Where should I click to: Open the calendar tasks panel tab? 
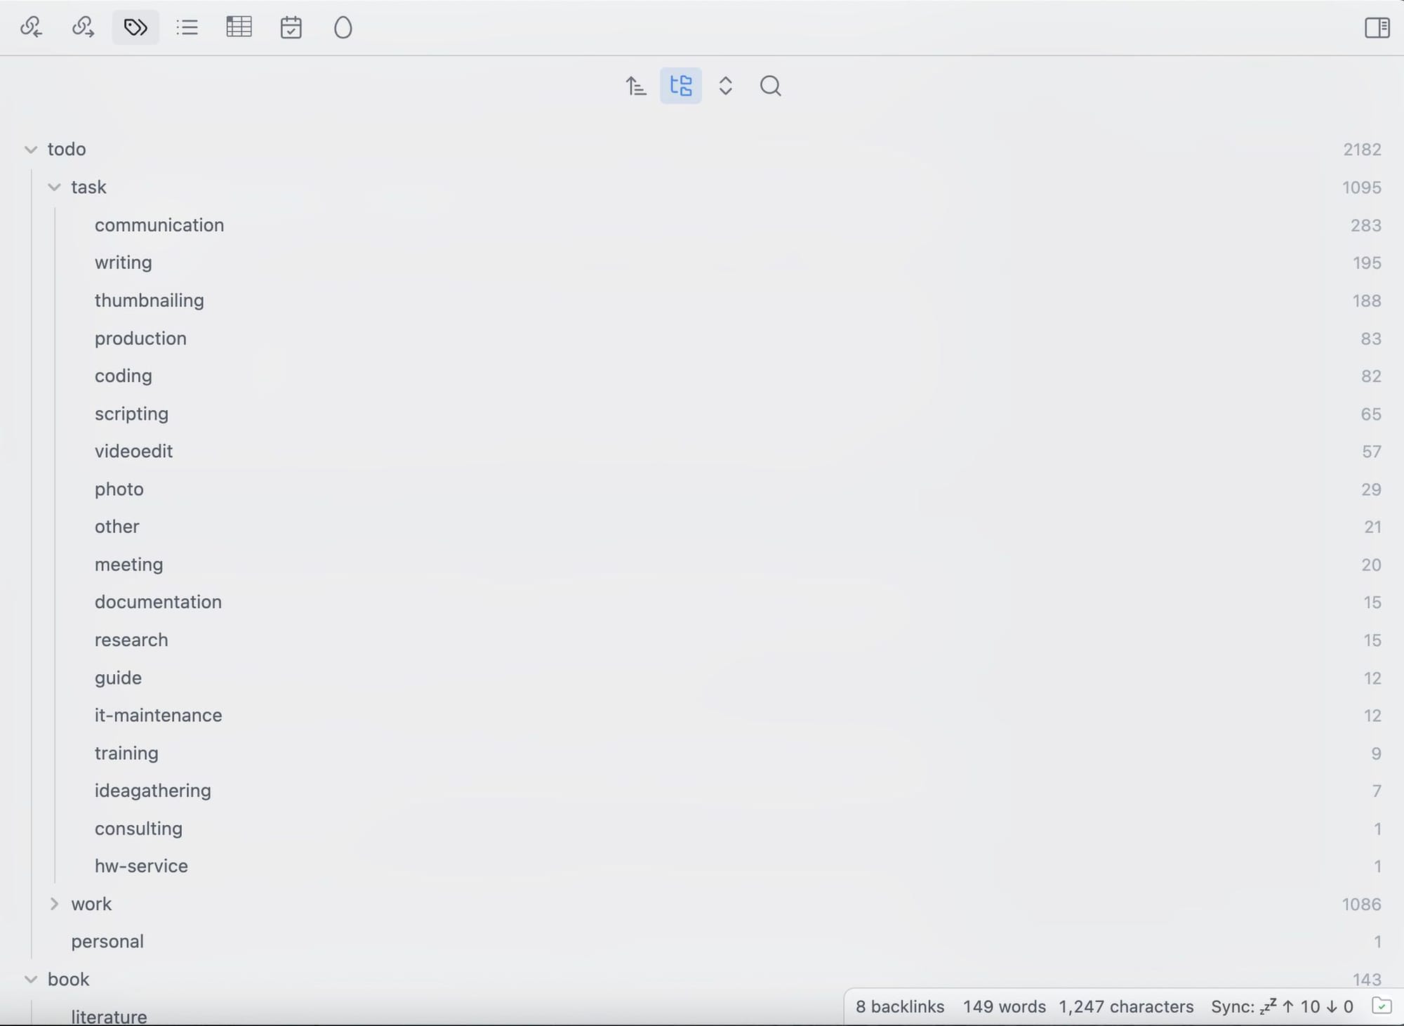click(291, 27)
